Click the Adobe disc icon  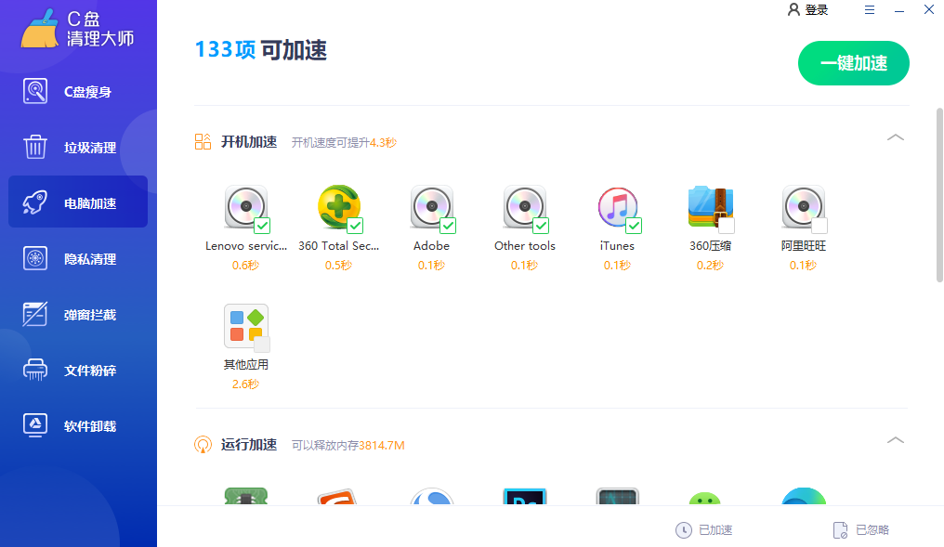click(432, 207)
